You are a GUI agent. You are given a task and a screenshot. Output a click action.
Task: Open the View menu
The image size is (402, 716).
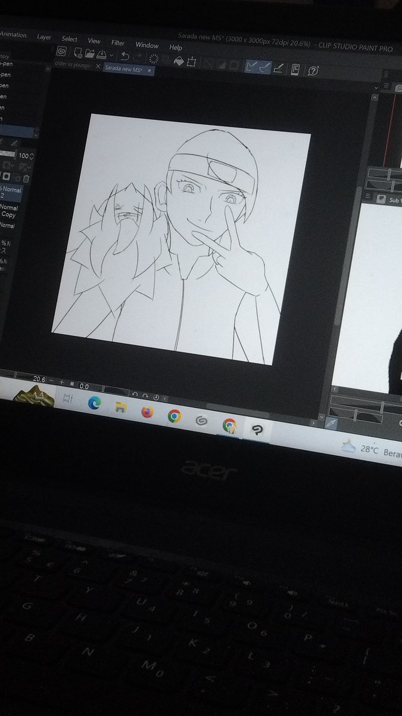pyautogui.click(x=94, y=41)
